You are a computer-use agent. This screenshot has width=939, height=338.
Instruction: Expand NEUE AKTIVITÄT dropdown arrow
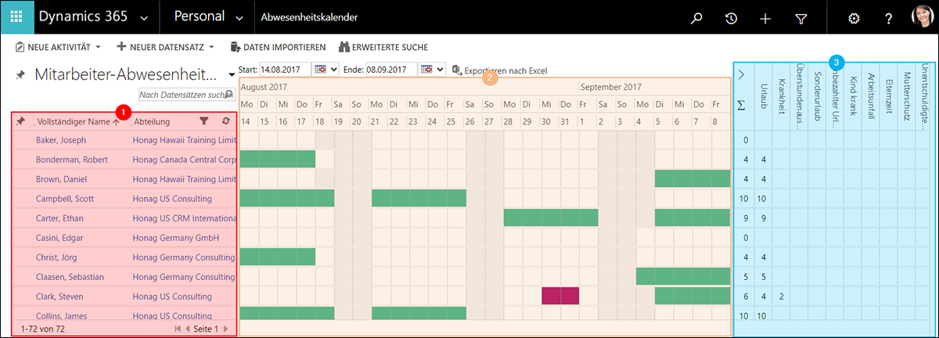pyautogui.click(x=98, y=48)
